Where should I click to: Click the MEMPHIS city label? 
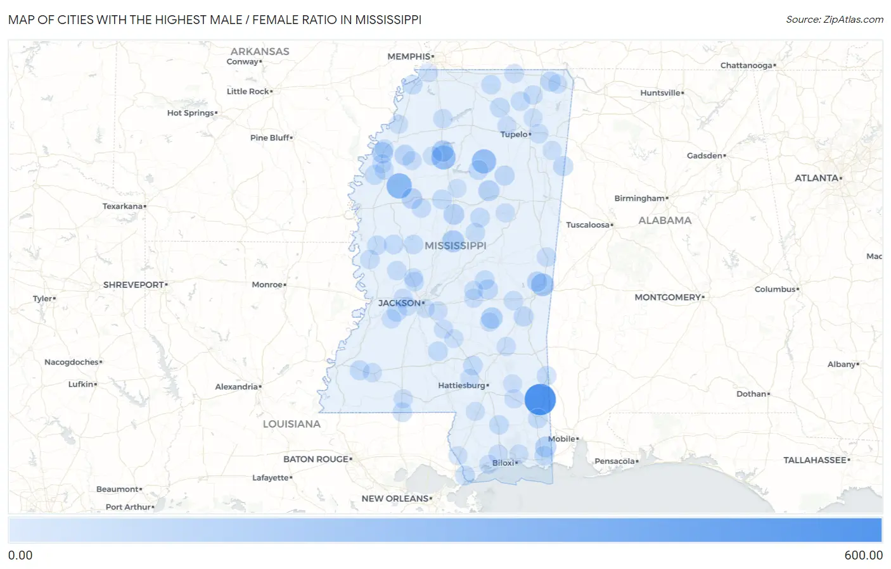(409, 56)
